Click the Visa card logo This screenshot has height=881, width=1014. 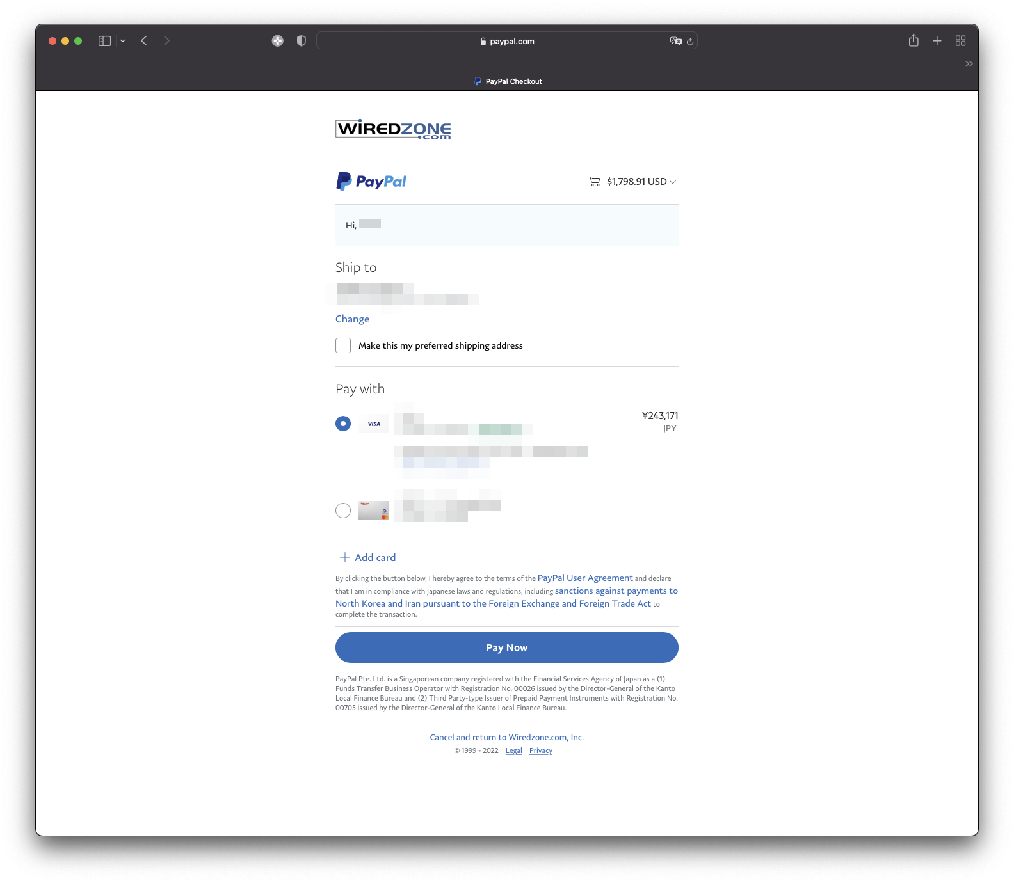click(x=374, y=424)
